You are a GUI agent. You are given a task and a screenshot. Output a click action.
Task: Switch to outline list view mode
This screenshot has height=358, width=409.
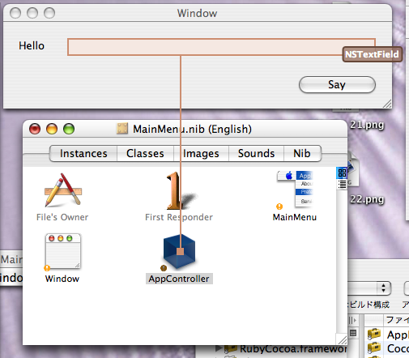pos(342,185)
